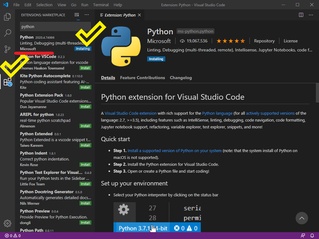Select Python Extension Pack list entry
The height and width of the screenshot is (239, 319).
point(55,101)
